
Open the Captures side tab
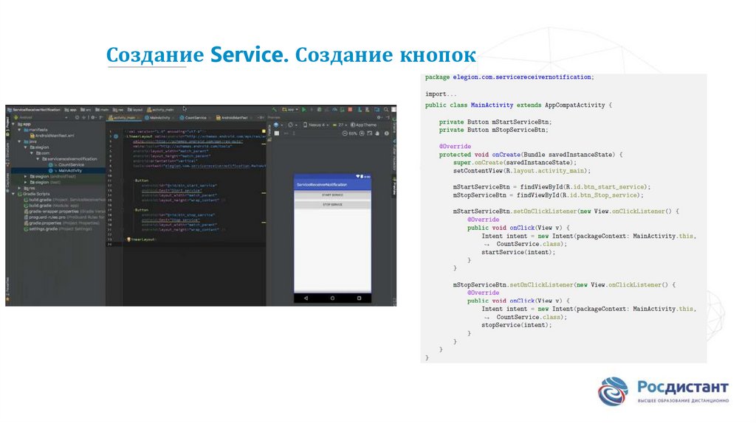coord(7,182)
